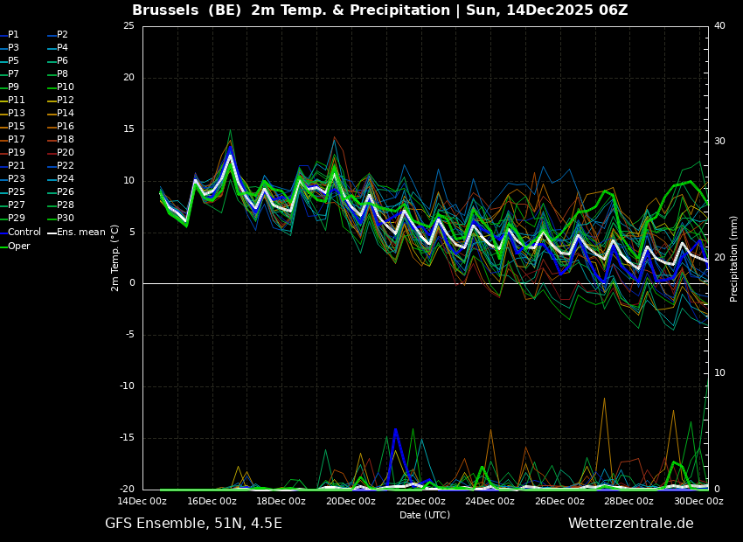Select legend entry P26
Screen dimensions: 743x542
66,191
